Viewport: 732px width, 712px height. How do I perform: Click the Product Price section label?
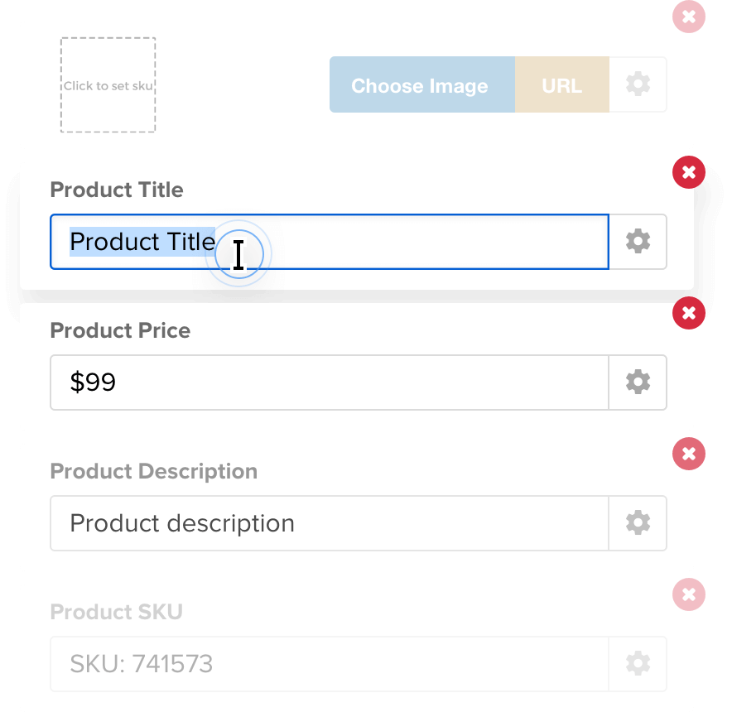pyautogui.click(x=120, y=330)
